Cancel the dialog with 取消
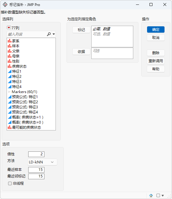Viewport: 172px width, 199px height. pos(156,38)
